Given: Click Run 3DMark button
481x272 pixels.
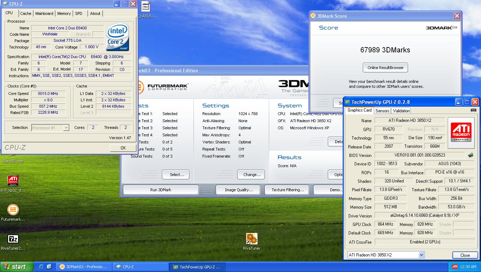Looking at the screenshot, I should [161, 190].
